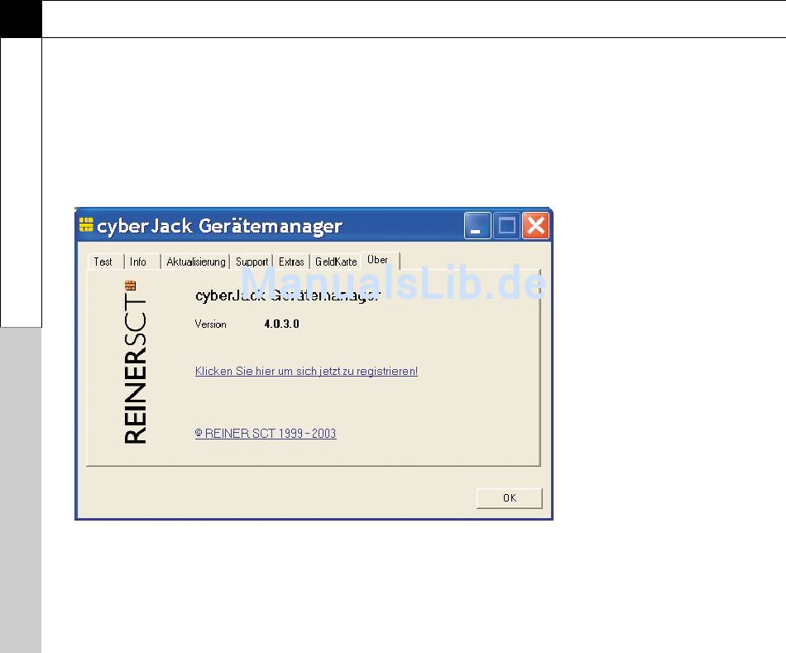Image resolution: width=786 pixels, height=653 pixels.
Task: Click the 'cyberJack Gerätemanager' heading in the Über panel
Action: click(x=288, y=295)
